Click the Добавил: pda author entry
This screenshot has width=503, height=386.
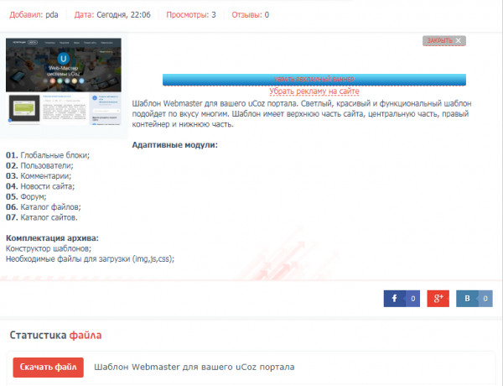pos(34,15)
